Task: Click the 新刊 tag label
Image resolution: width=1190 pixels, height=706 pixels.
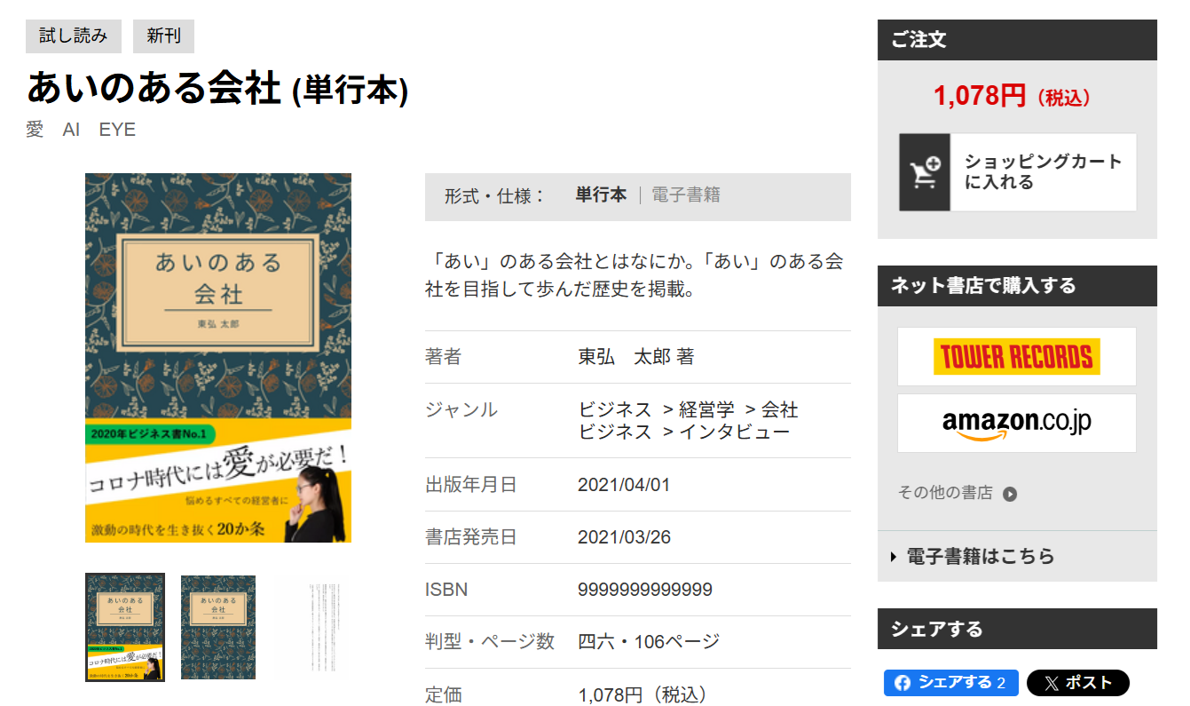Action: 163,36
